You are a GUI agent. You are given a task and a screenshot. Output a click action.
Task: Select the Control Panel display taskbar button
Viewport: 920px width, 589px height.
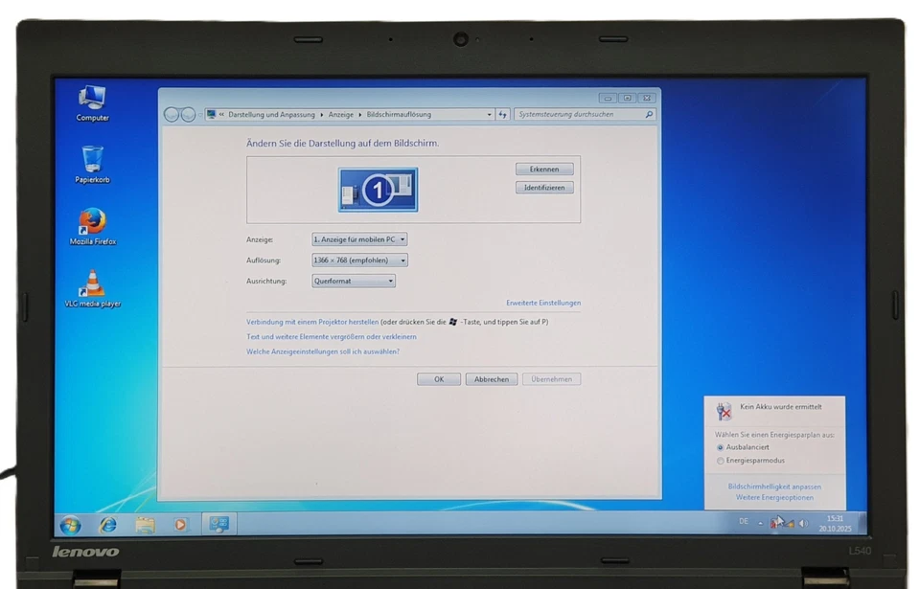(219, 524)
